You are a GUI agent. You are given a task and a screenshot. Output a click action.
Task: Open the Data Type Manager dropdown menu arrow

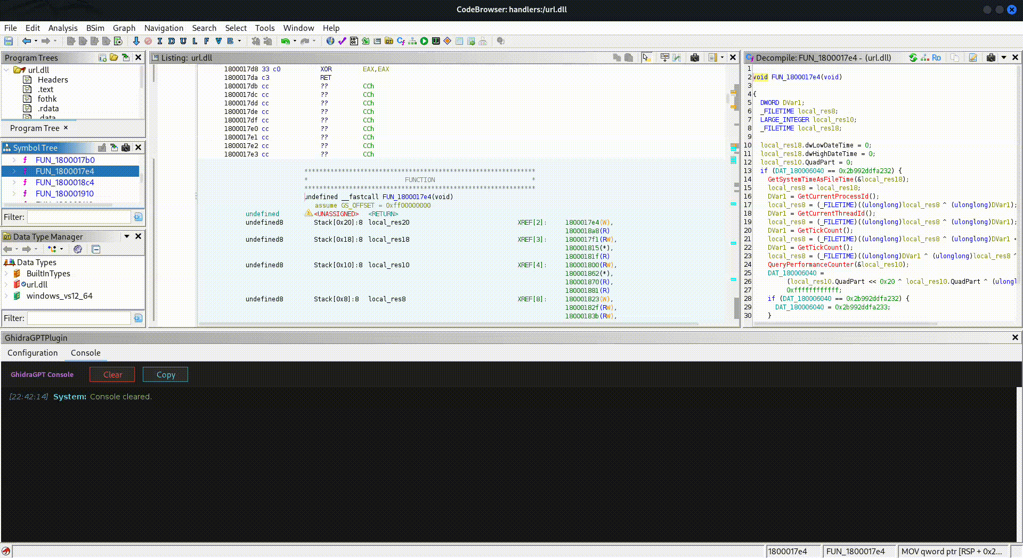coord(127,236)
